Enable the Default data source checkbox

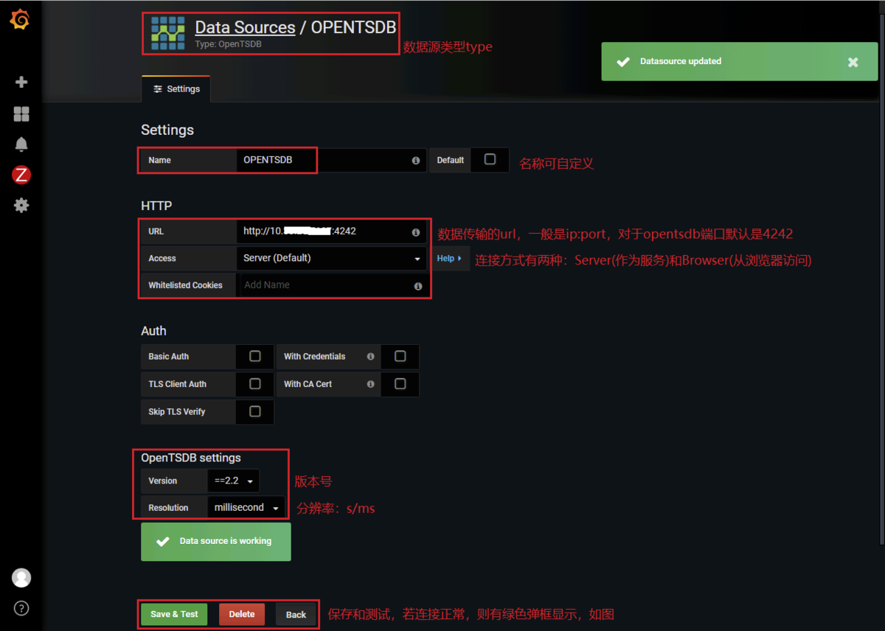pos(490,160)
